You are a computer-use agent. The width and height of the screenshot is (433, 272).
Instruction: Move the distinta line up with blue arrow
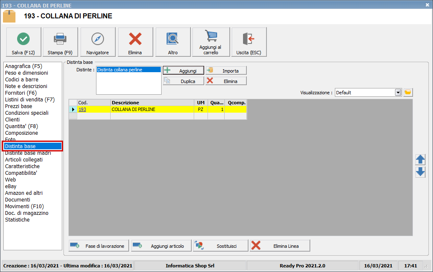pos(420,159)
